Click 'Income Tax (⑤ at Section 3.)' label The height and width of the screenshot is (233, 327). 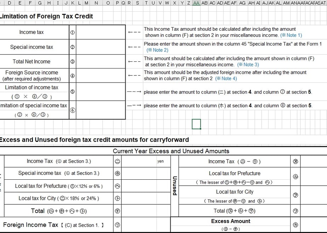tap(59, 161)
